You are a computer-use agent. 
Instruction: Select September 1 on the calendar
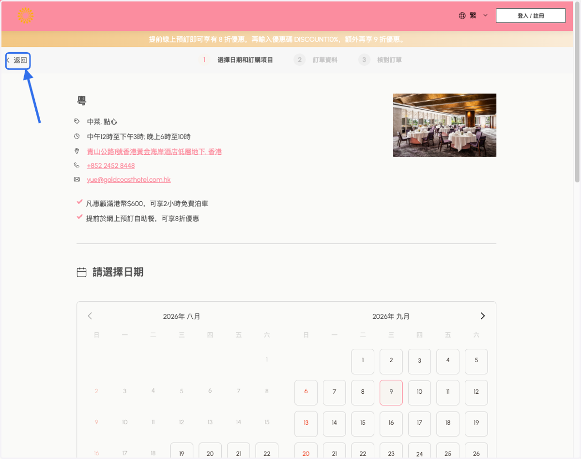pyautogui.click(x=363, y=361)
